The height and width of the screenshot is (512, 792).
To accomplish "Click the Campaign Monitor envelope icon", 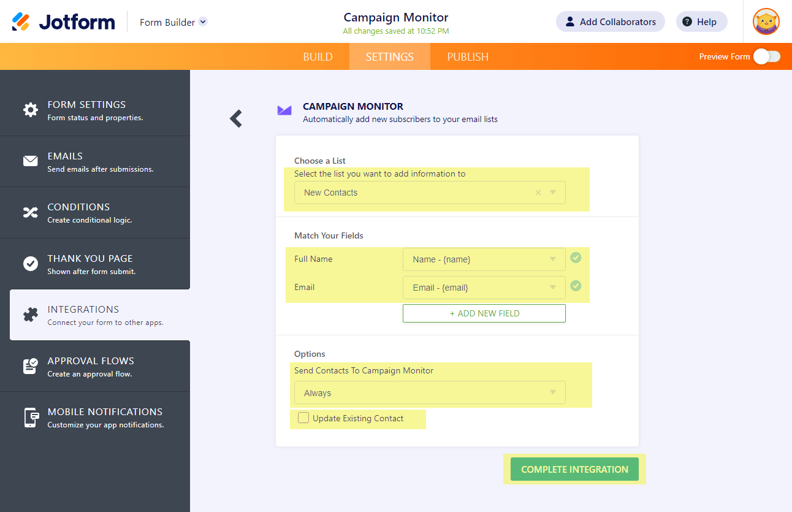I will (x=284, y=110).
